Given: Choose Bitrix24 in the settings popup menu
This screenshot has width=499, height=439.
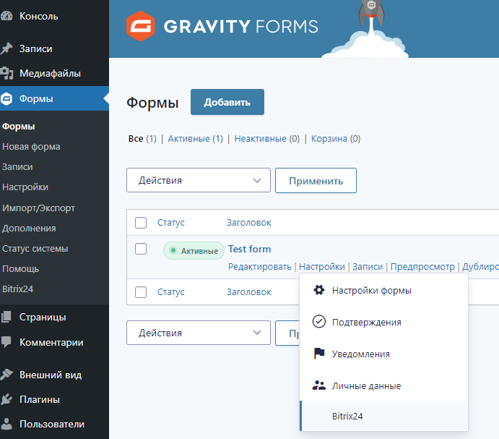Looking at the screenshot, I should 383,416.
